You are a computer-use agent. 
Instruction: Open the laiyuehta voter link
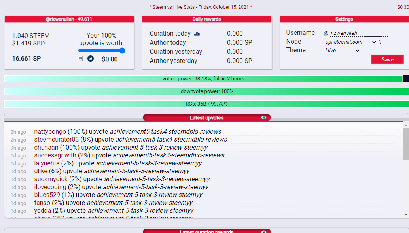[47, 163]
